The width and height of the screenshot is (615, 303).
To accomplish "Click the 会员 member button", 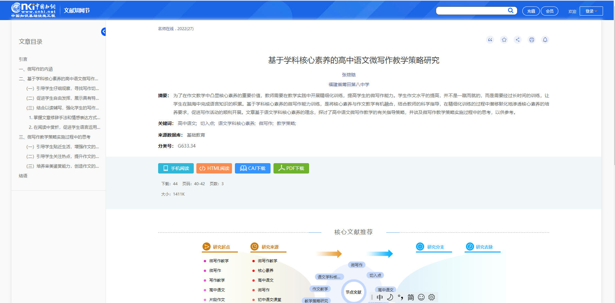I will (x=550, y=11).
